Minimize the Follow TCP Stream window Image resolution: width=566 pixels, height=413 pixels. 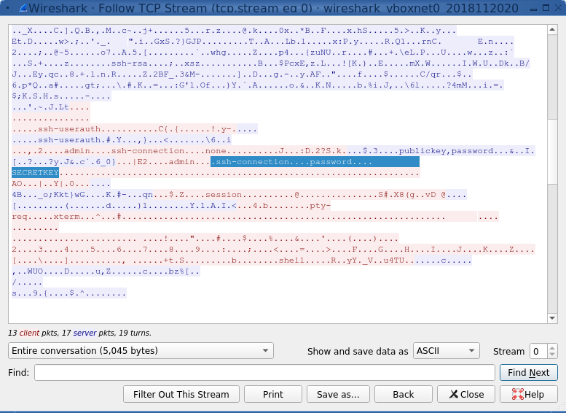[x=533, y=8]
